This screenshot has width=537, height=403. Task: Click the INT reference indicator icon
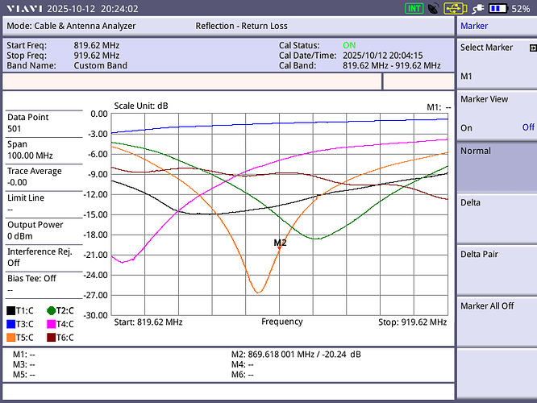(414, 9)
